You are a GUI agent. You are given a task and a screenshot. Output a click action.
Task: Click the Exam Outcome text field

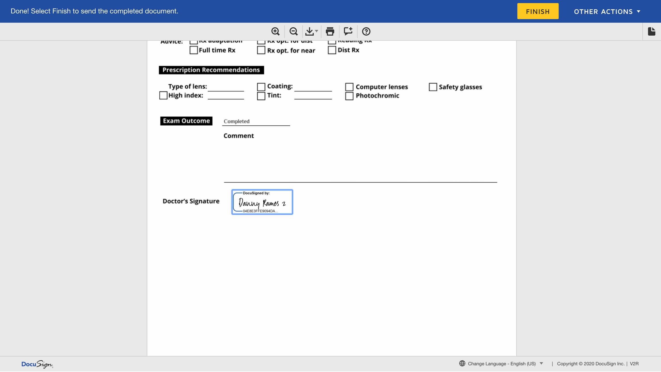coord(256,122)
